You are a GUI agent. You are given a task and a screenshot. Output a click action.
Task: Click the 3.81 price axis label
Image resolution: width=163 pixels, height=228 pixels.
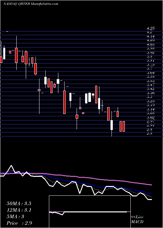point(151,61)
